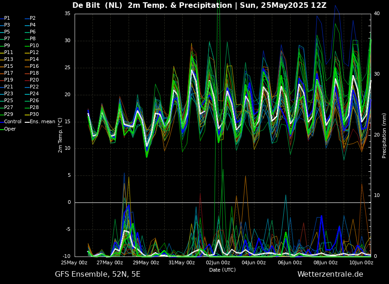The height and width of the screenshot is (284, 389).
Task: Click the 06Jun 00z date label
Action: point(290,262)
